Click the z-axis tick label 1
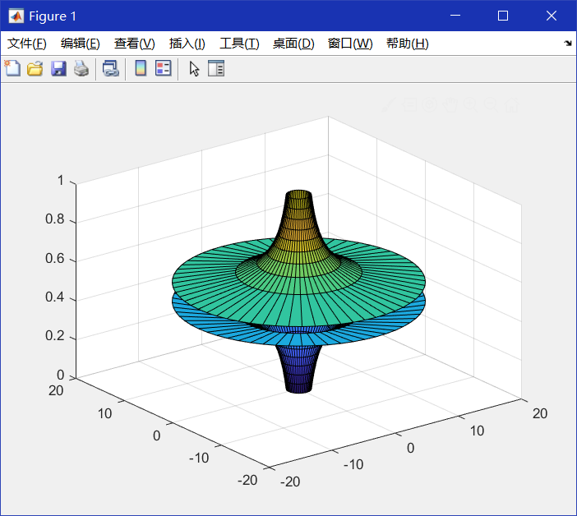Image resolution: width=577 pixels, height=516 pixels. 61,180
